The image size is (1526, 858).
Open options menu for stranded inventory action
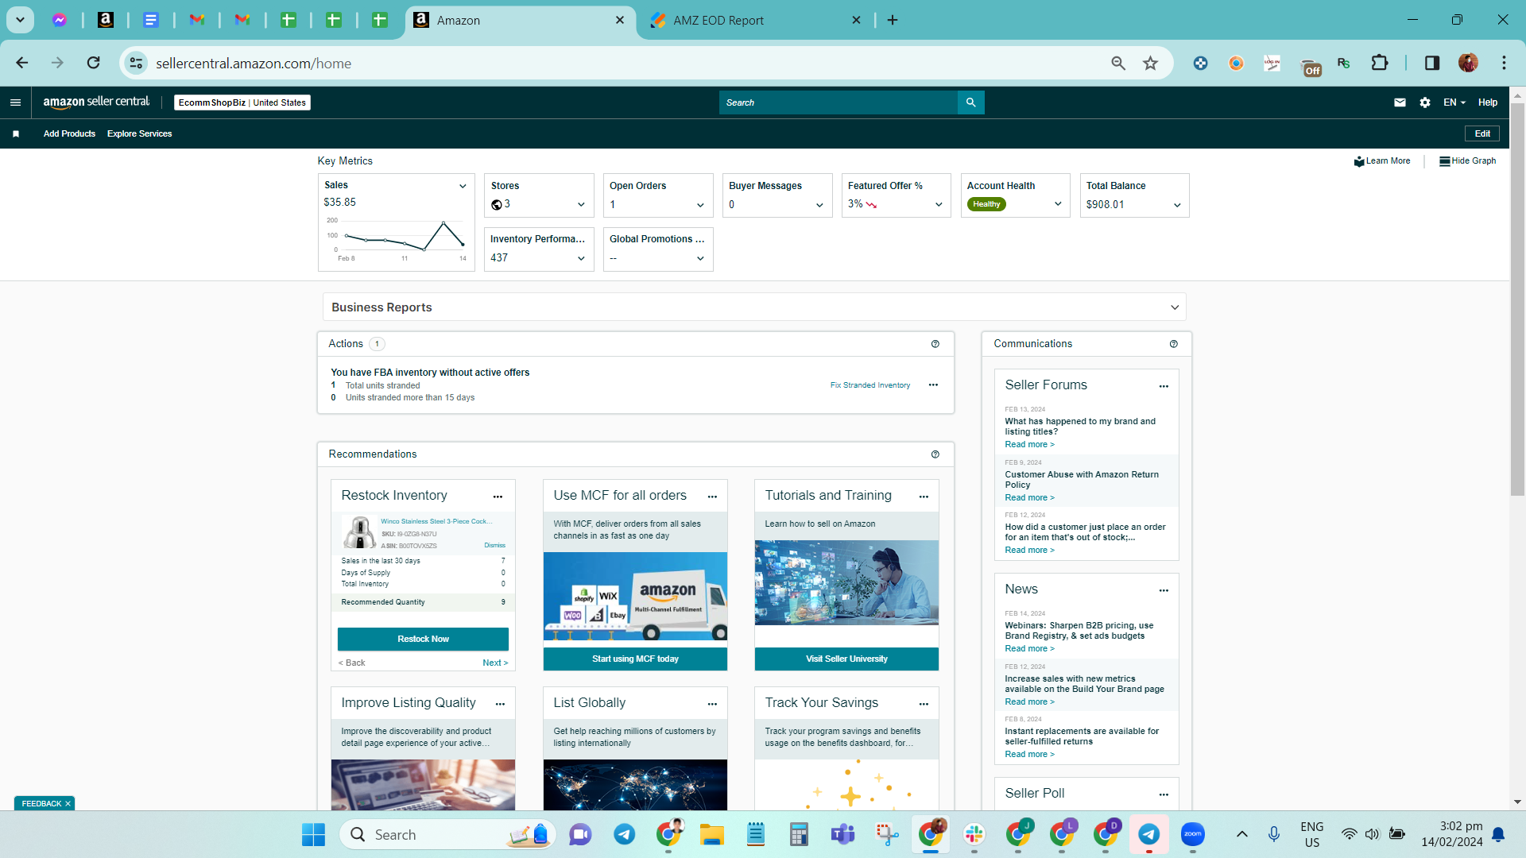pos(933,385)
